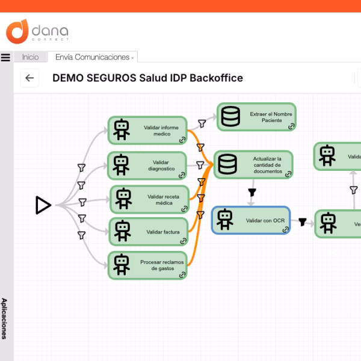
Task: Click the Extraer el Nombre Paciente label
Action: 271,117
